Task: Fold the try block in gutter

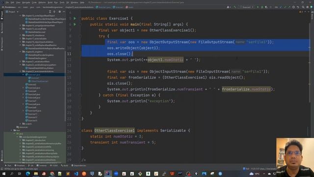Action: pyautogui.click(x=80, y=36)
